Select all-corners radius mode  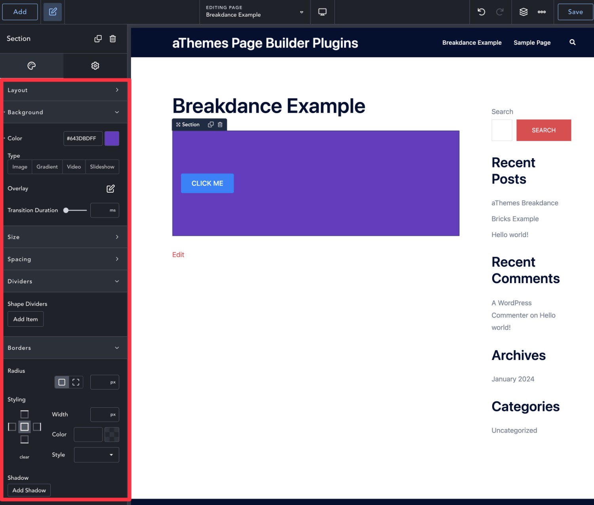coord(62,382)
